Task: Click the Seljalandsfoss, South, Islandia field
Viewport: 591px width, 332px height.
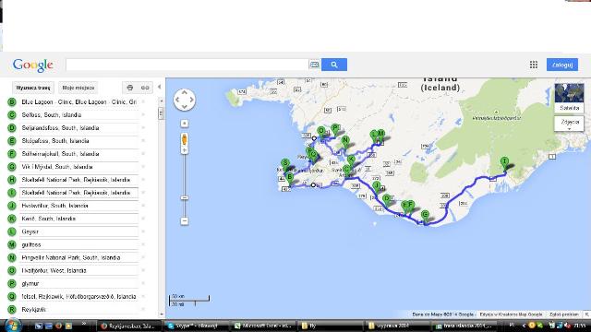Action: [x=79, y=128]
